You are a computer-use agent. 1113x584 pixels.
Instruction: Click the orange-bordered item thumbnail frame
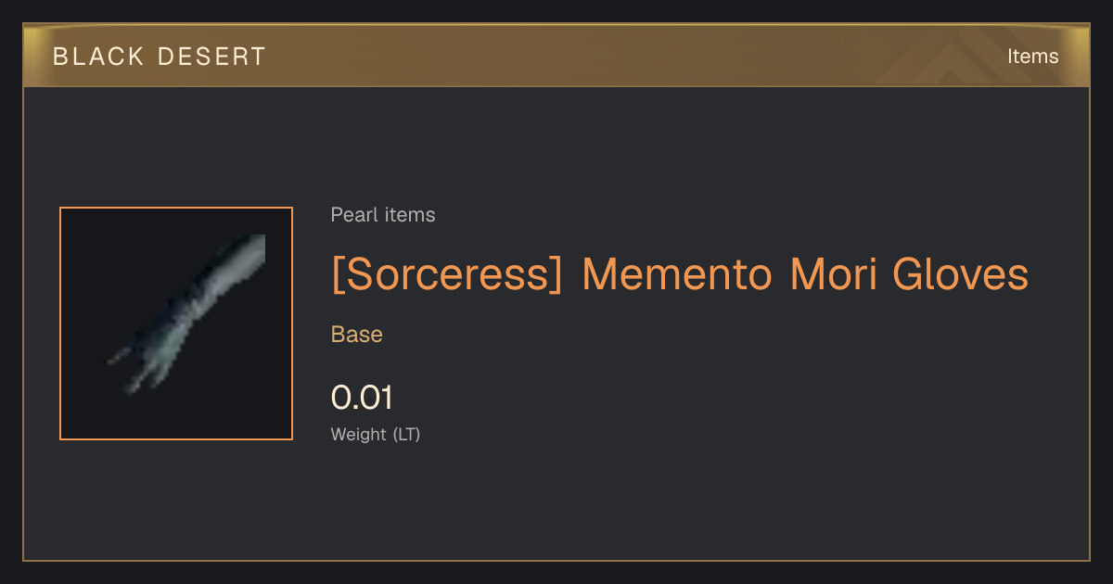[x=176, y=324]
